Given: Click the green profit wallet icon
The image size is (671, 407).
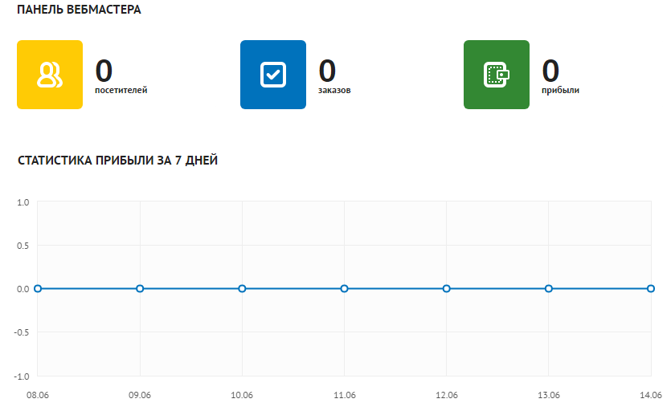Looking at the screenshot, I should 497,75.
